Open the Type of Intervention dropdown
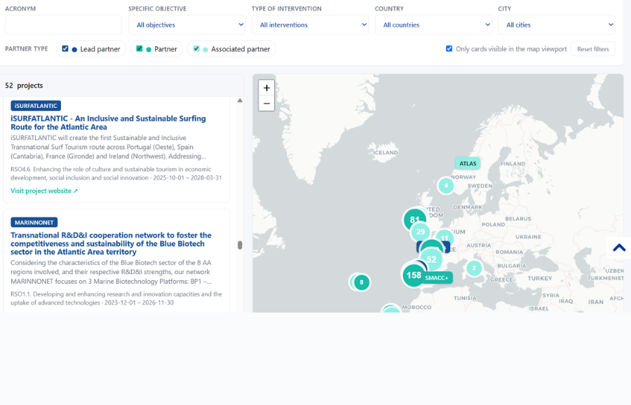The image size is (631, 405). click(310, 25)
